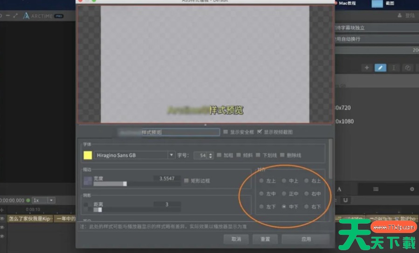The width and height of the screenshot is (419, 253).
Task: Uncheck the 显示视频截图 checkbox
Action: 260,132
